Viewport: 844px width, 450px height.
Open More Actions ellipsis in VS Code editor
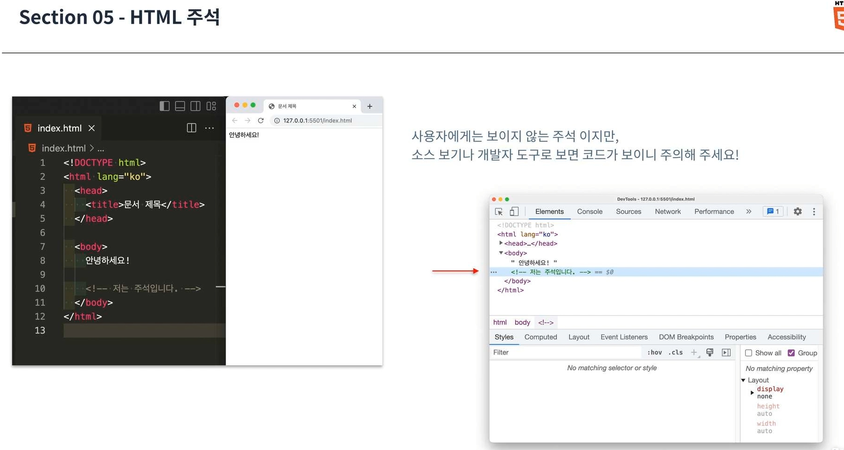click(209, 128)
